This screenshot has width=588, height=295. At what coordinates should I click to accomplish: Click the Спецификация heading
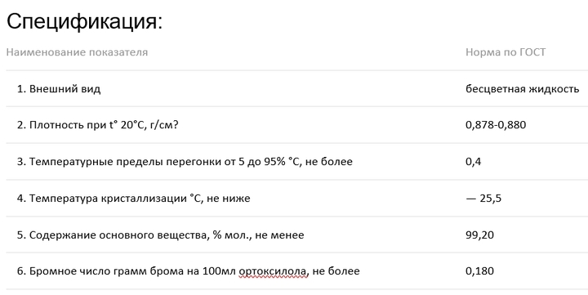pos(84,22)
